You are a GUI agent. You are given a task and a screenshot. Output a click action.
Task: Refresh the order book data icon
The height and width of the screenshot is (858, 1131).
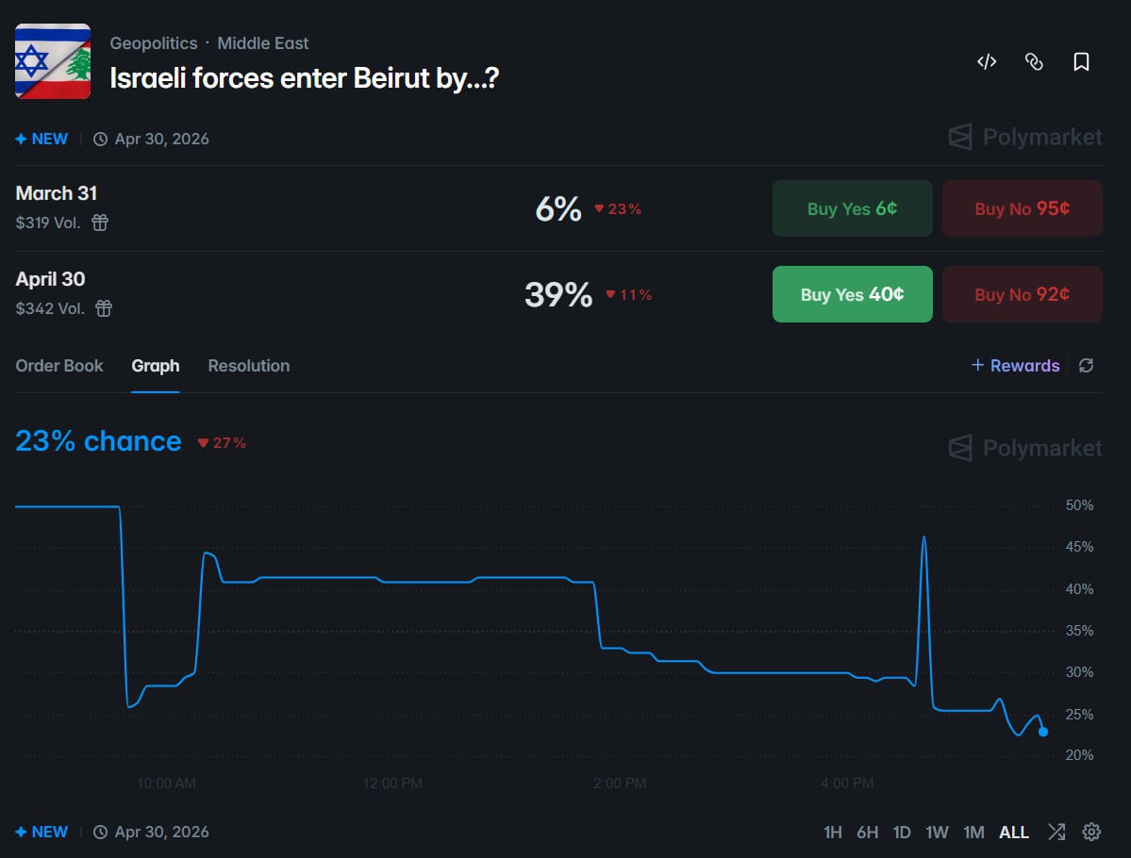coord(1087,366)
